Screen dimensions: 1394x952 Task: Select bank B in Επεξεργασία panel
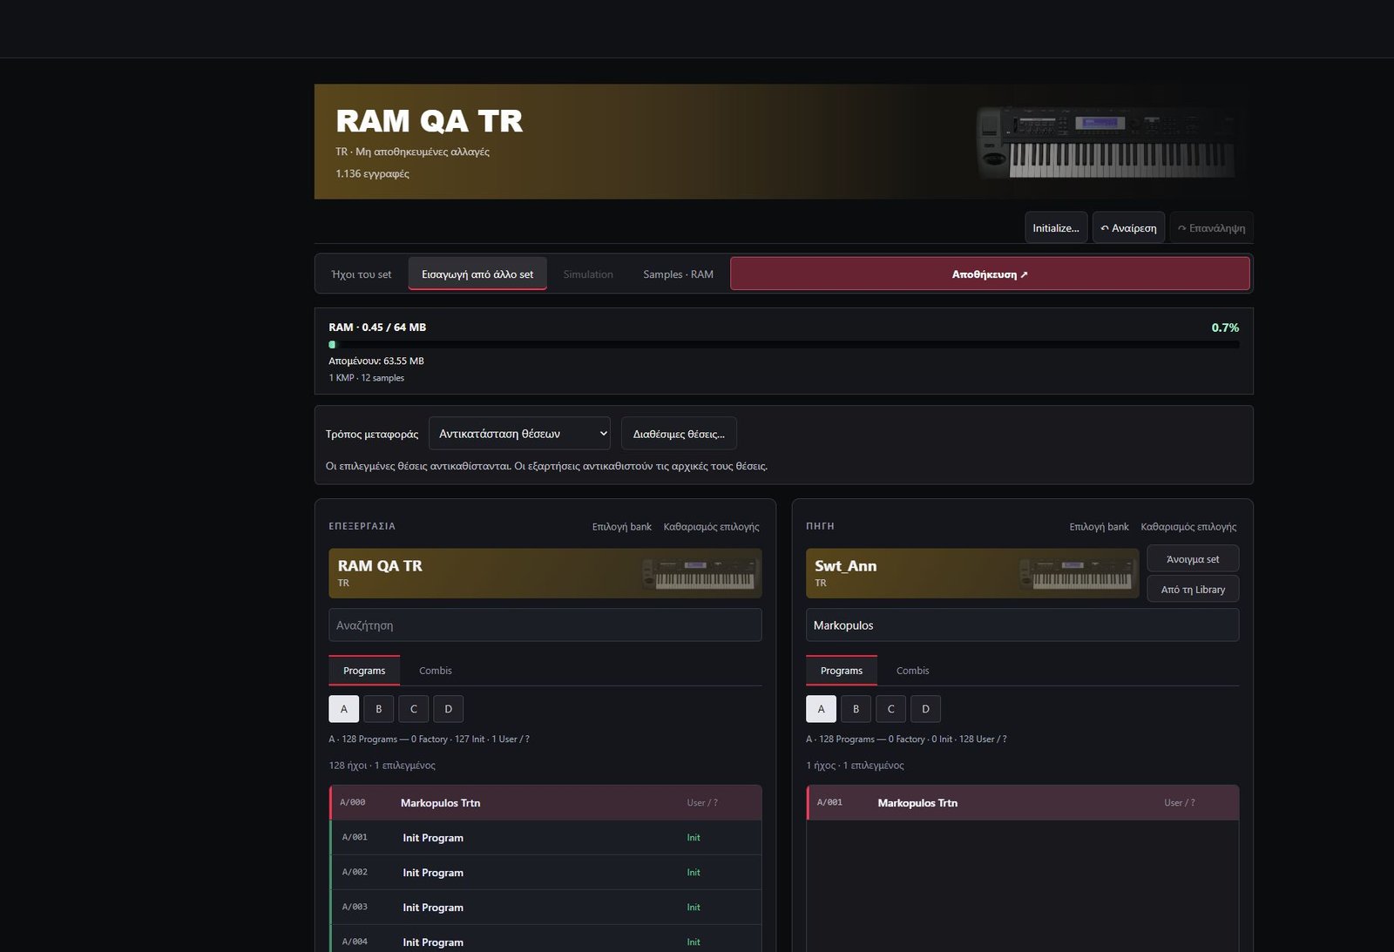379,709
